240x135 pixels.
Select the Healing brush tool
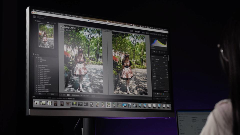coord(159,52)
